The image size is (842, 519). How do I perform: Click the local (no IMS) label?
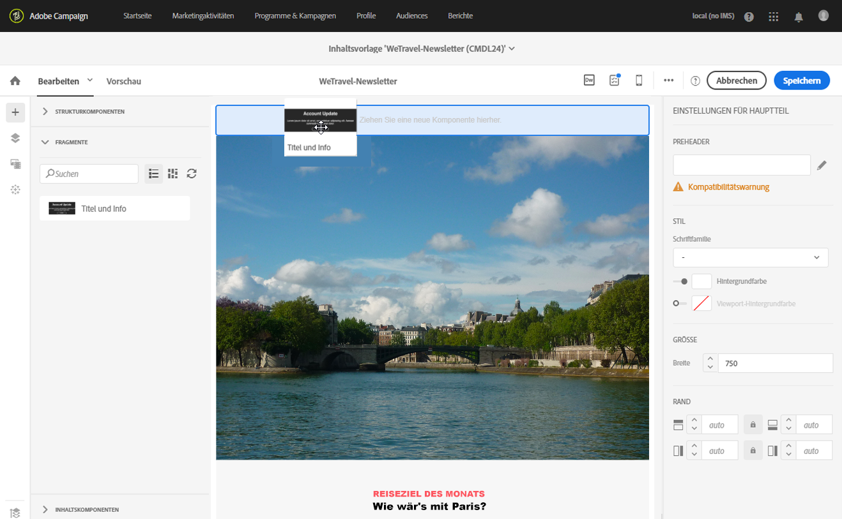[714, 16]
